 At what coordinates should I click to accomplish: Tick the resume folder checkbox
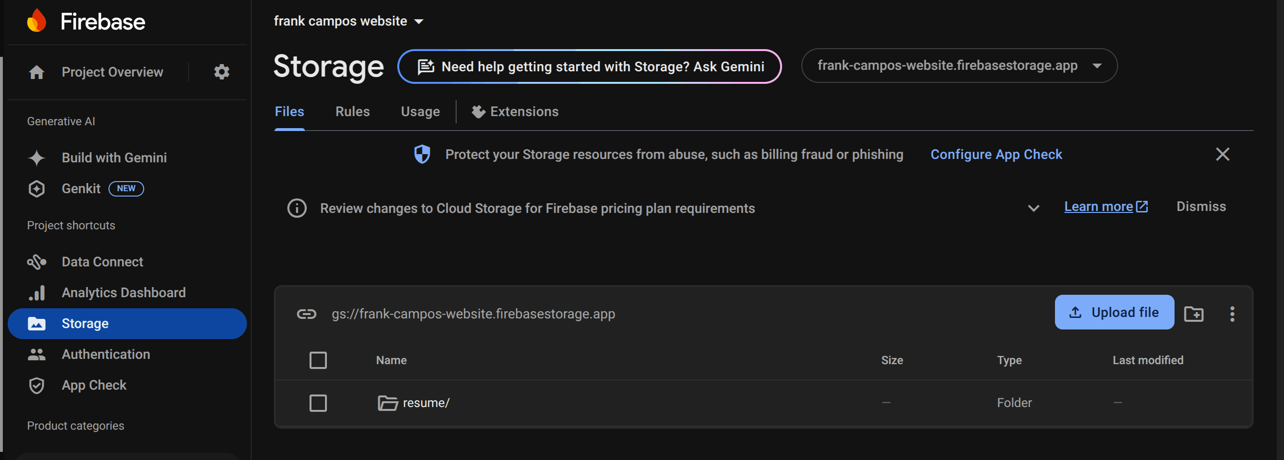pos(318,403)
